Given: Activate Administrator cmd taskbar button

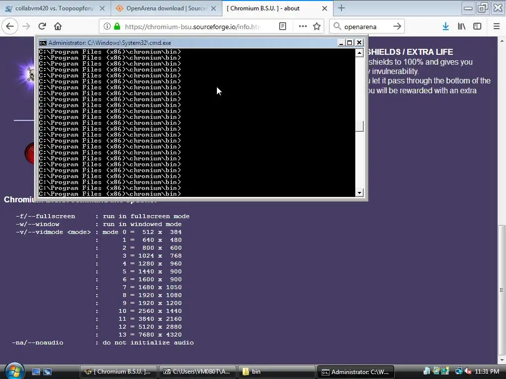Looking at the screenshot, I should point(355,372).
